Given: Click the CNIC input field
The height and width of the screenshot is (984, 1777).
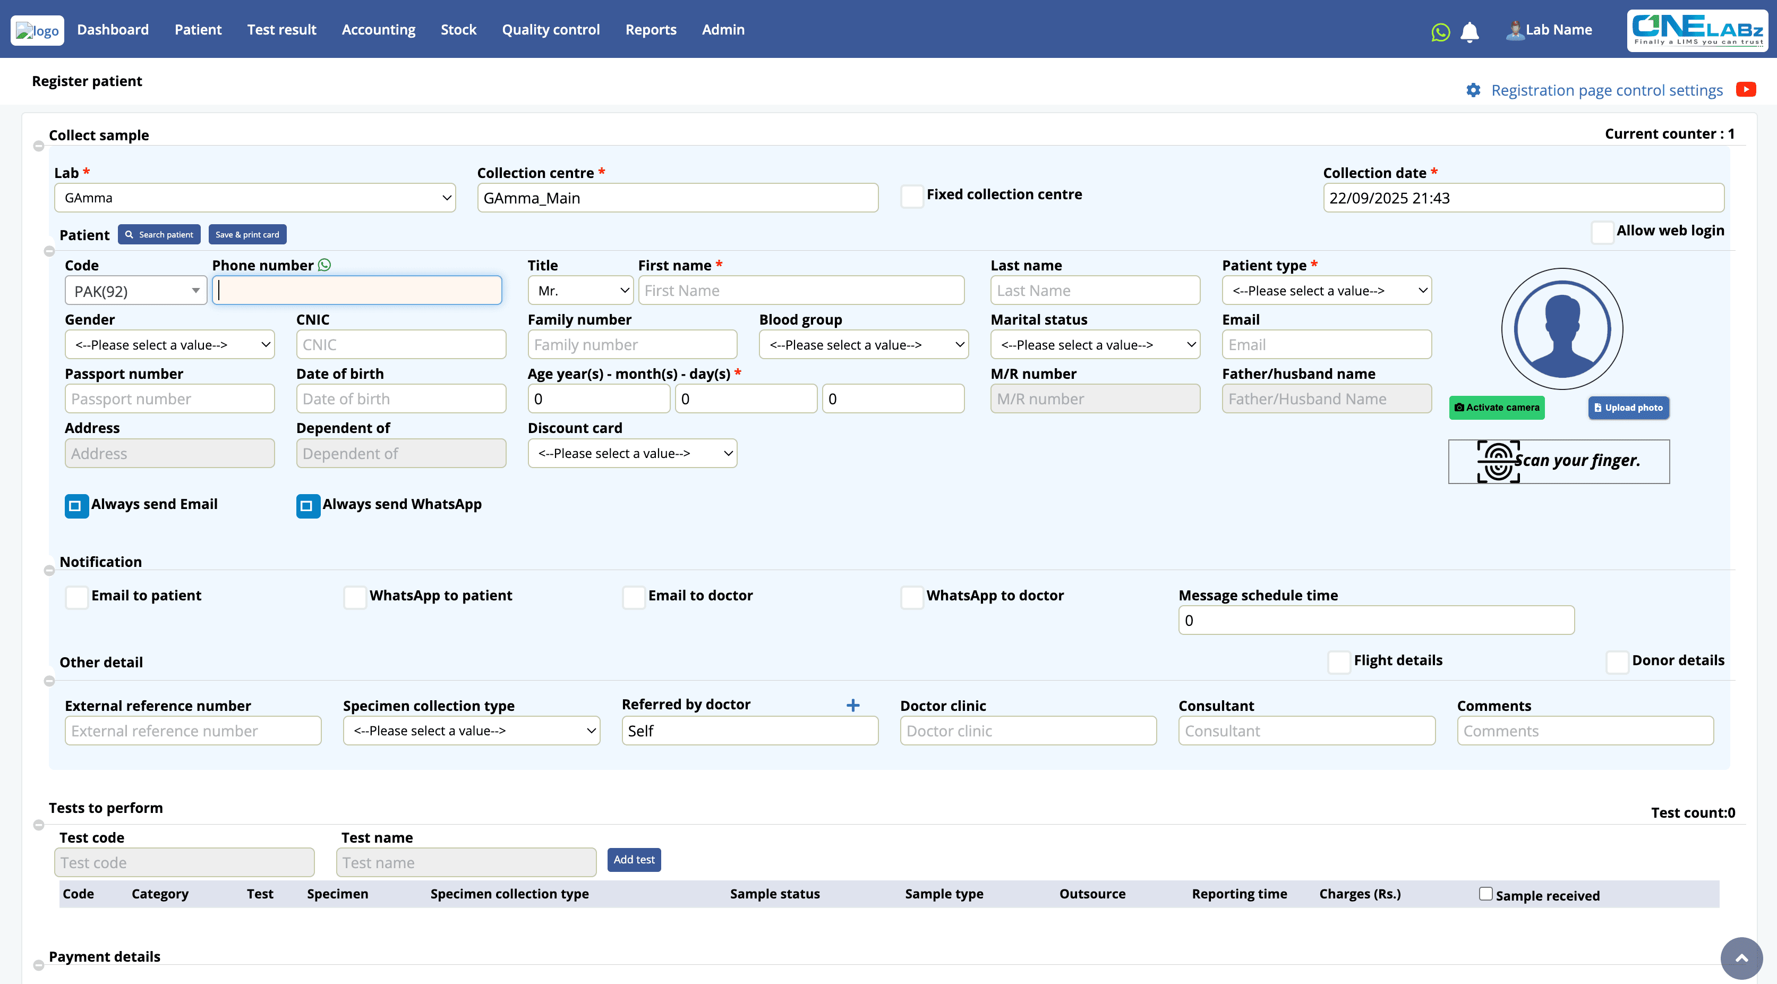Looking at the screenshot, I should point(401,344).
